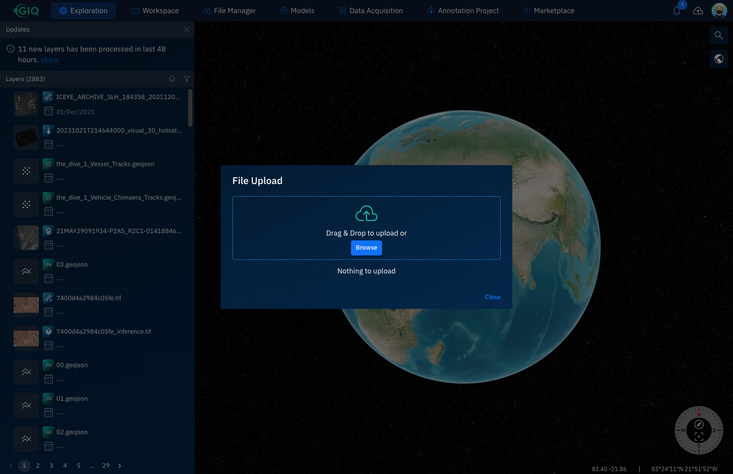
Task: Click the Browse button
Action: click(366, 248)
